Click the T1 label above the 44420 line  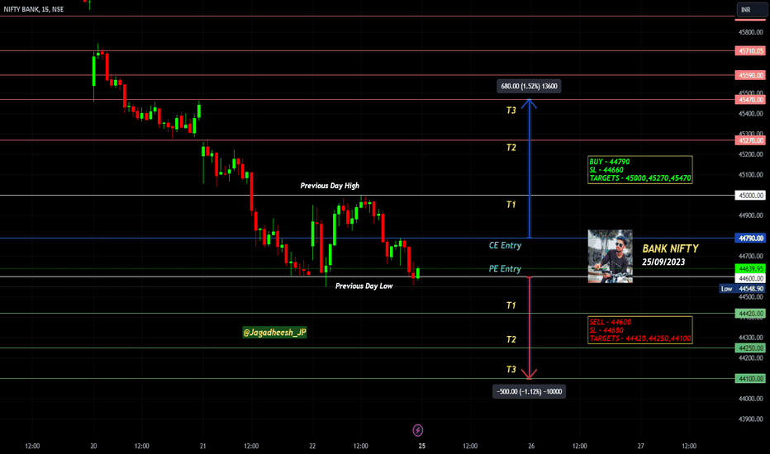(x=511, y=305)
